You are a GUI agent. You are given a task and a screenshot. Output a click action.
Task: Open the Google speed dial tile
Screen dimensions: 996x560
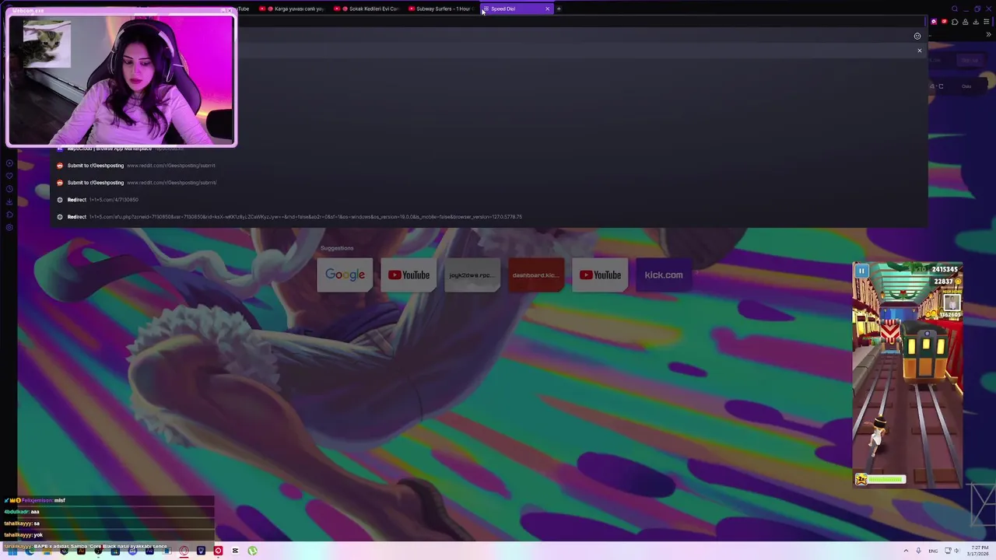pyautogui.click(x=345, y=275)
